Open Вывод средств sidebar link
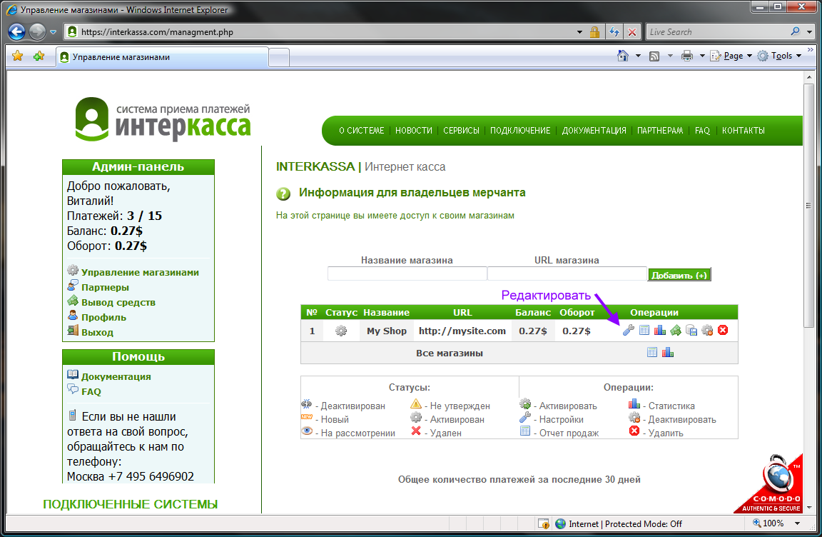The height and width of the screenshot is (537, 822). coord(118,303)
